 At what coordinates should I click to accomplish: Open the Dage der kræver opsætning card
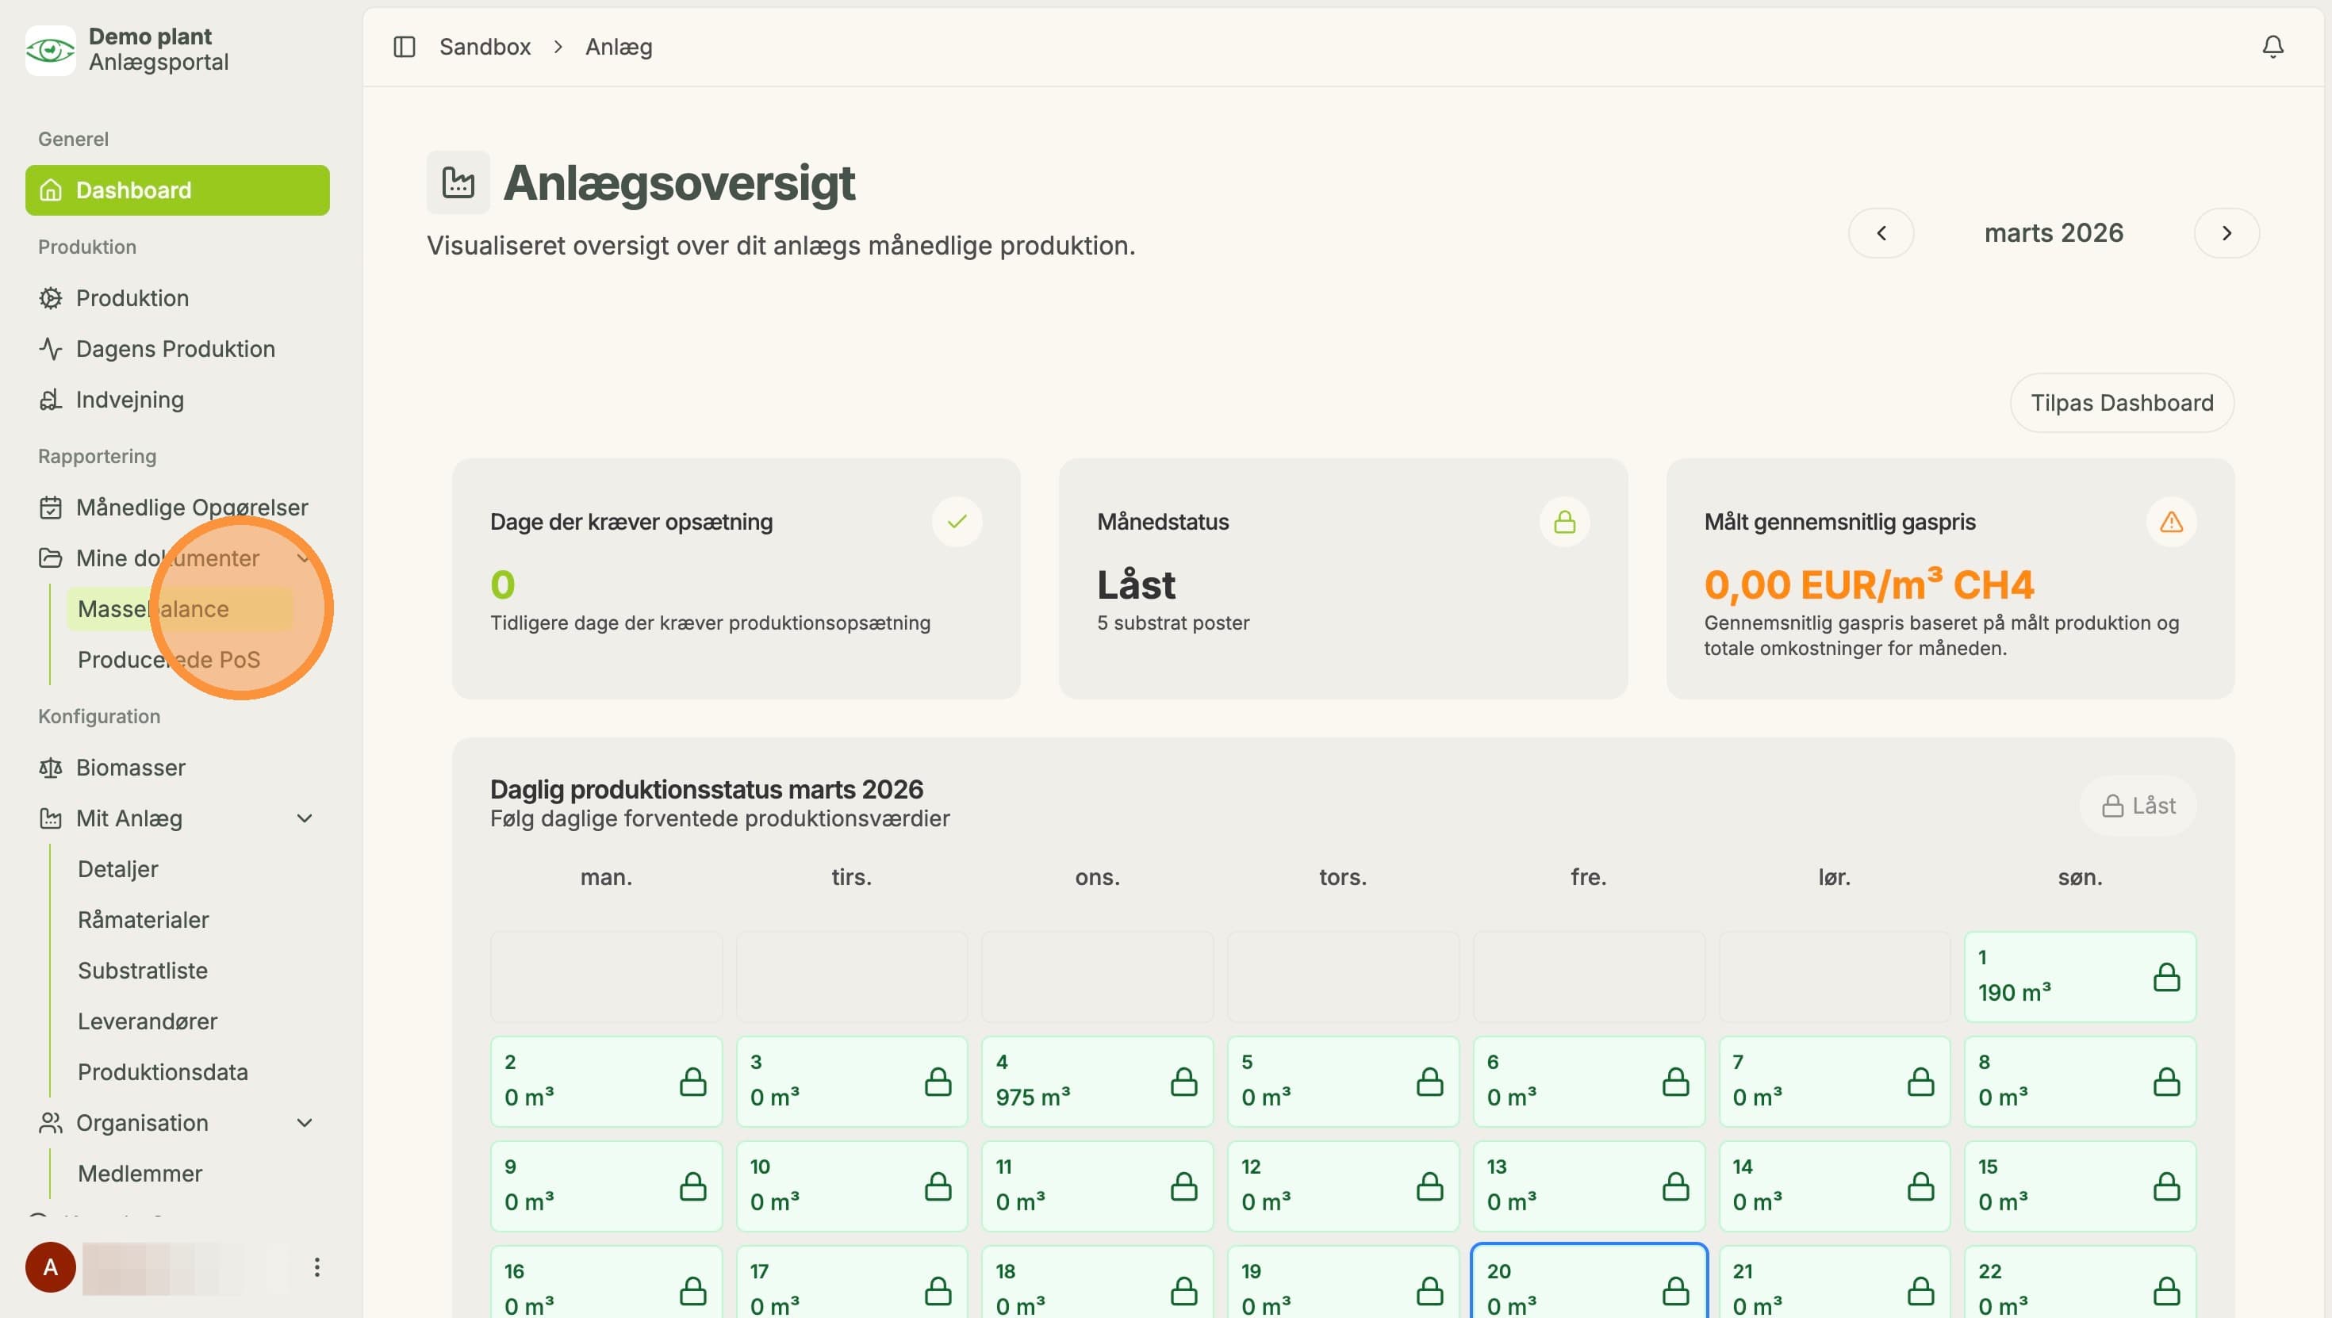[x=736, y=578]
